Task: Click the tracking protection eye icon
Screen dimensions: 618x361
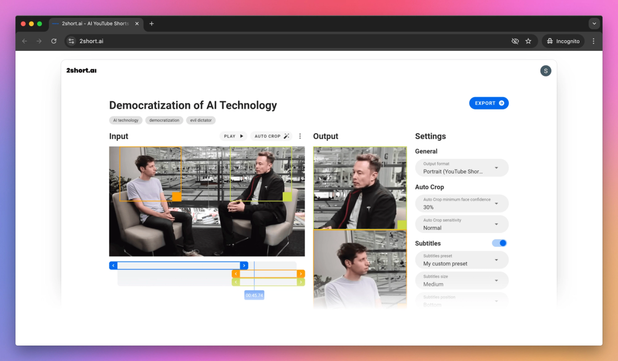Action: point(515,41)
